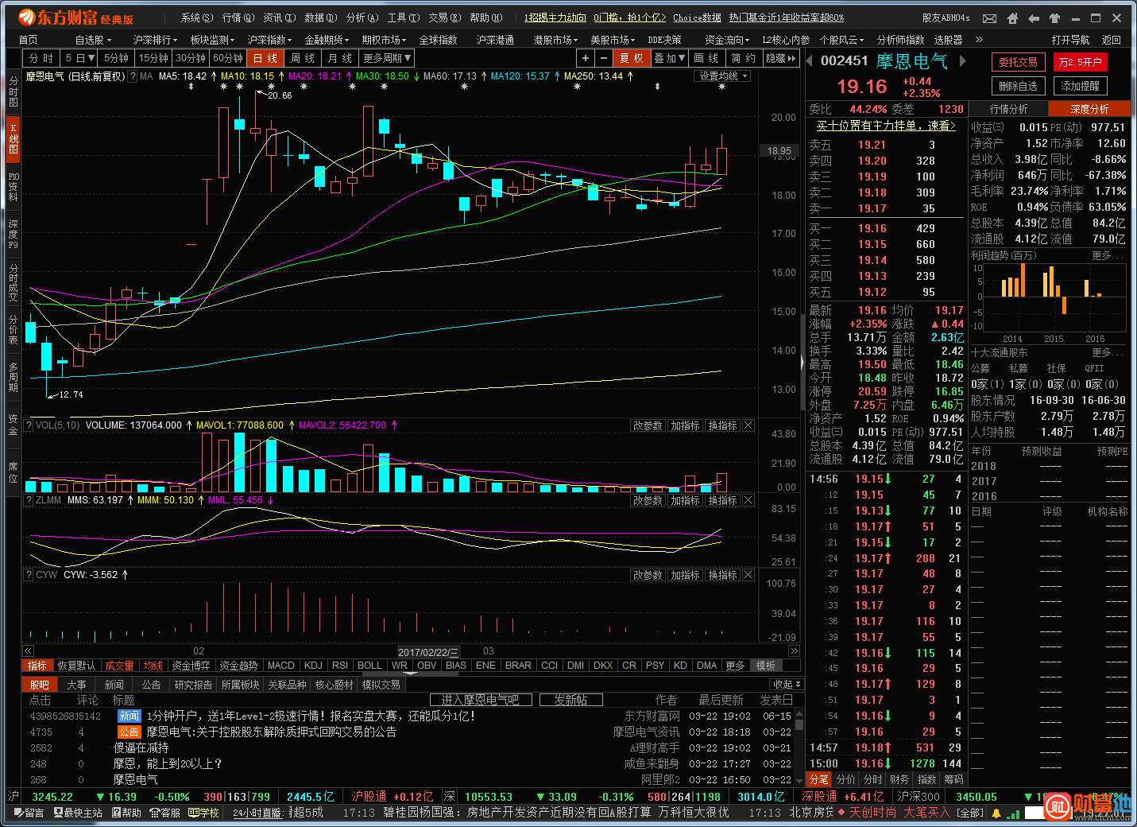Toggle 画线 drawing tools

point(706,58)
